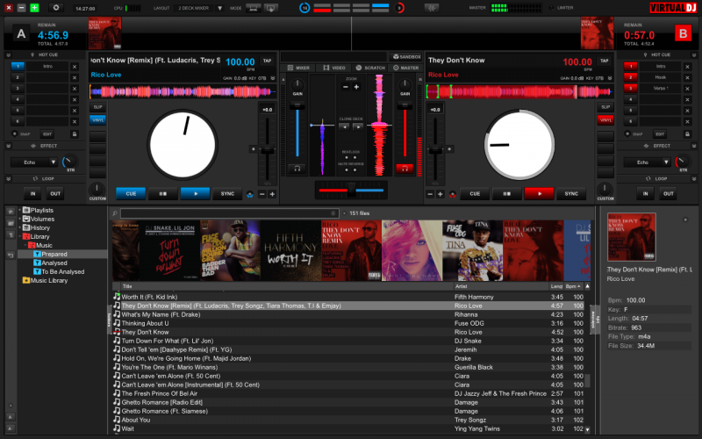Clear the browser search field
This screenshot has height=439, width=702.
click(333, 213)
